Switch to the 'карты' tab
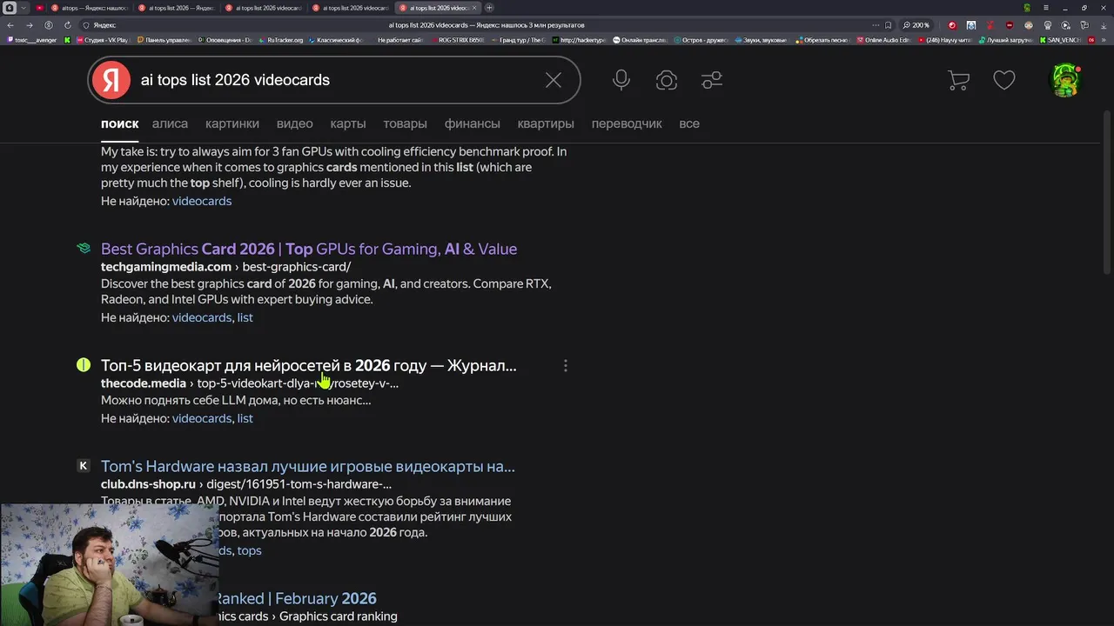The width and height of the screenshot is (1114, 626). click(x=348, y=123)
